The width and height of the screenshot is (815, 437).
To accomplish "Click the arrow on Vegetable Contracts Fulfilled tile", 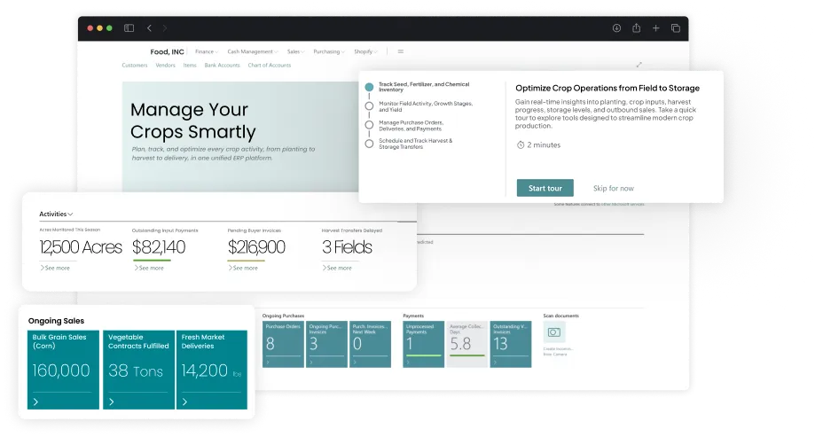I will [111, 402].
